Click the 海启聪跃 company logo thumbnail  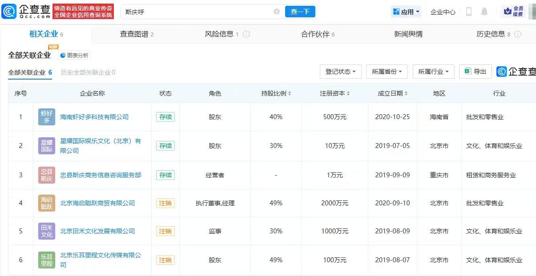coord(47,203)
